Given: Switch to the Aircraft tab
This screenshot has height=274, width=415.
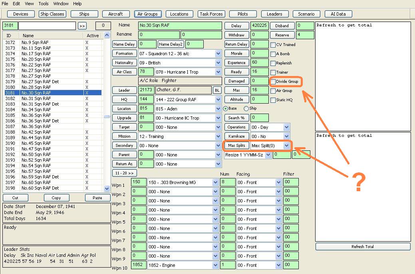Looking at the screenshot, I should tap(116, 14).
